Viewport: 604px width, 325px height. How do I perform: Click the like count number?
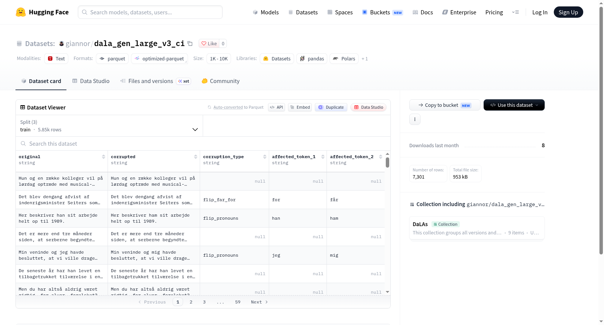click(x=223, y=43)
